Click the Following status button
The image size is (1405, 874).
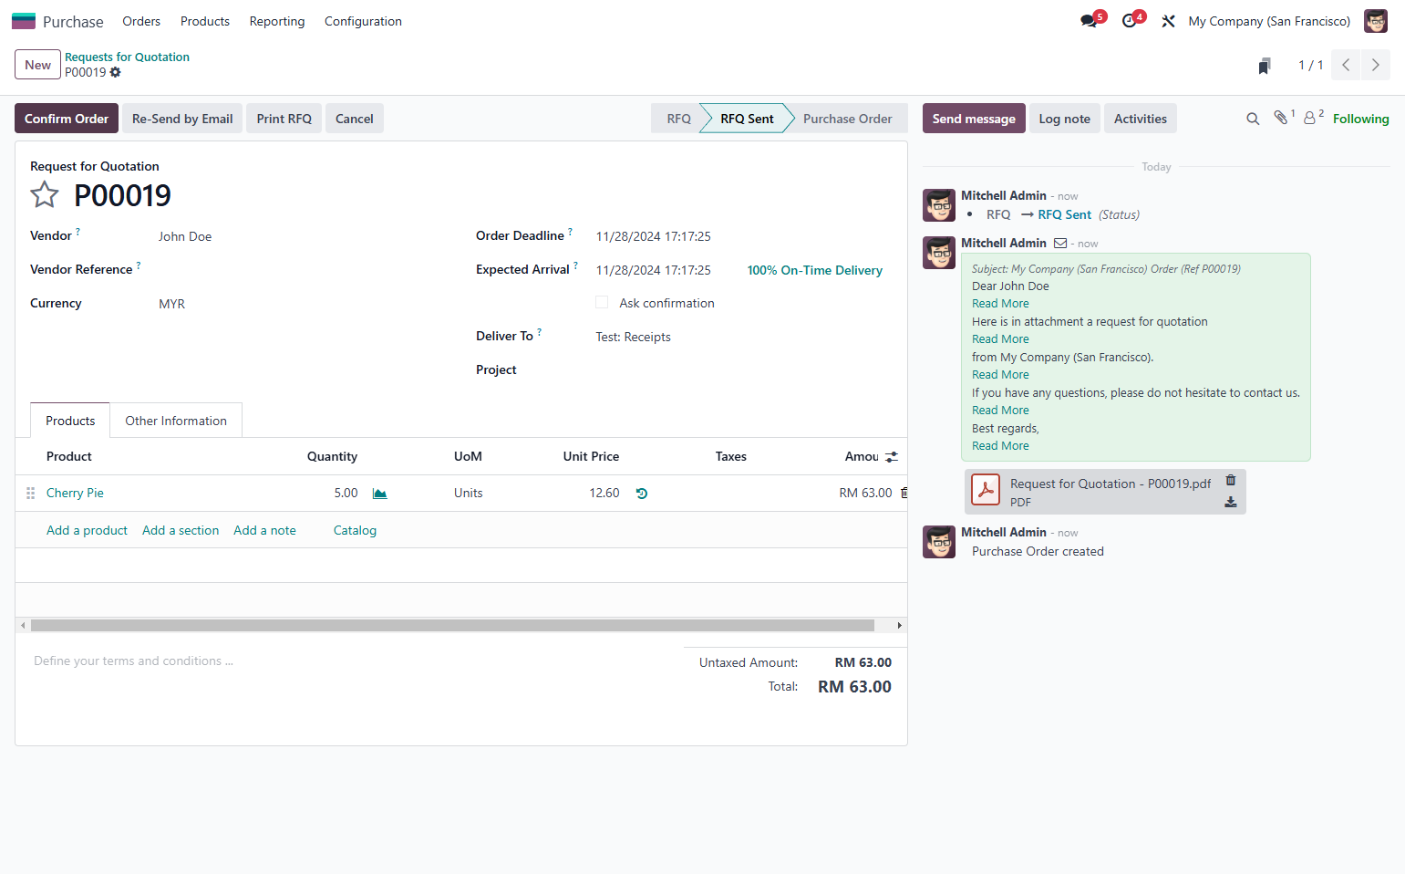tap(1360, 119)
